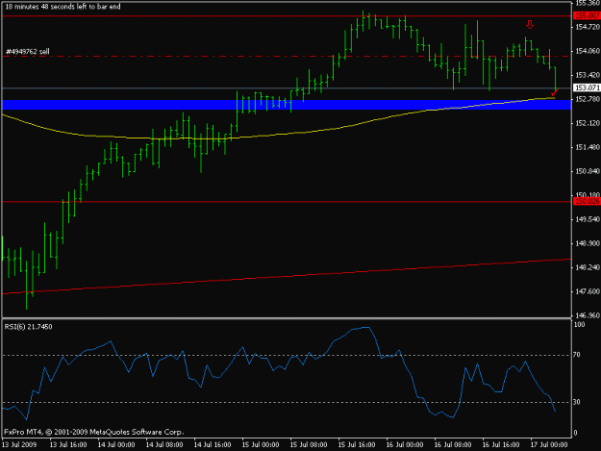Click the 153.420 price axis label
Image resolution: width=601 pixels, height=451 pixels.
(x=588, y=75)
